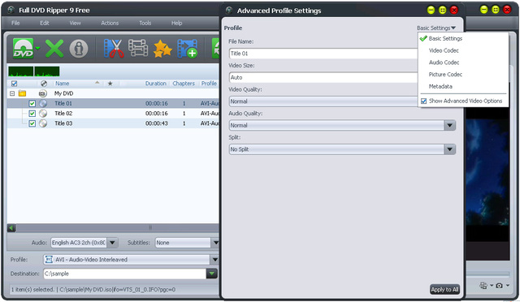
Task: Sort by the Name column header
Action: [x=62, y=84]
